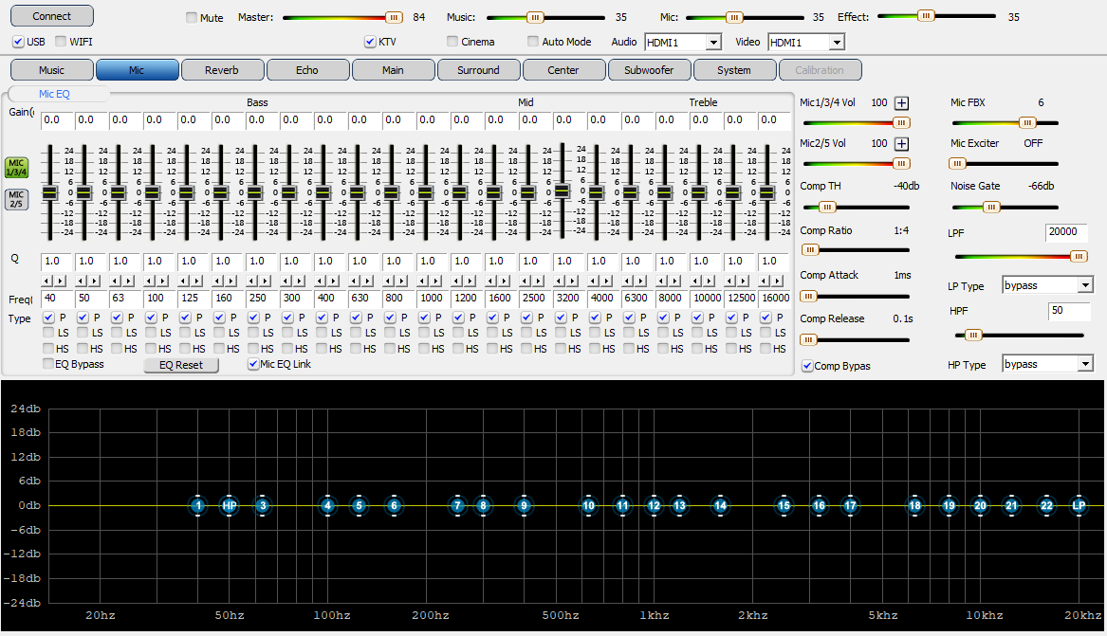This screenshot has height=636, width=1107.
Task: Select the MIC 1/3/4 channel button
Action: click(x=16, y=167)
